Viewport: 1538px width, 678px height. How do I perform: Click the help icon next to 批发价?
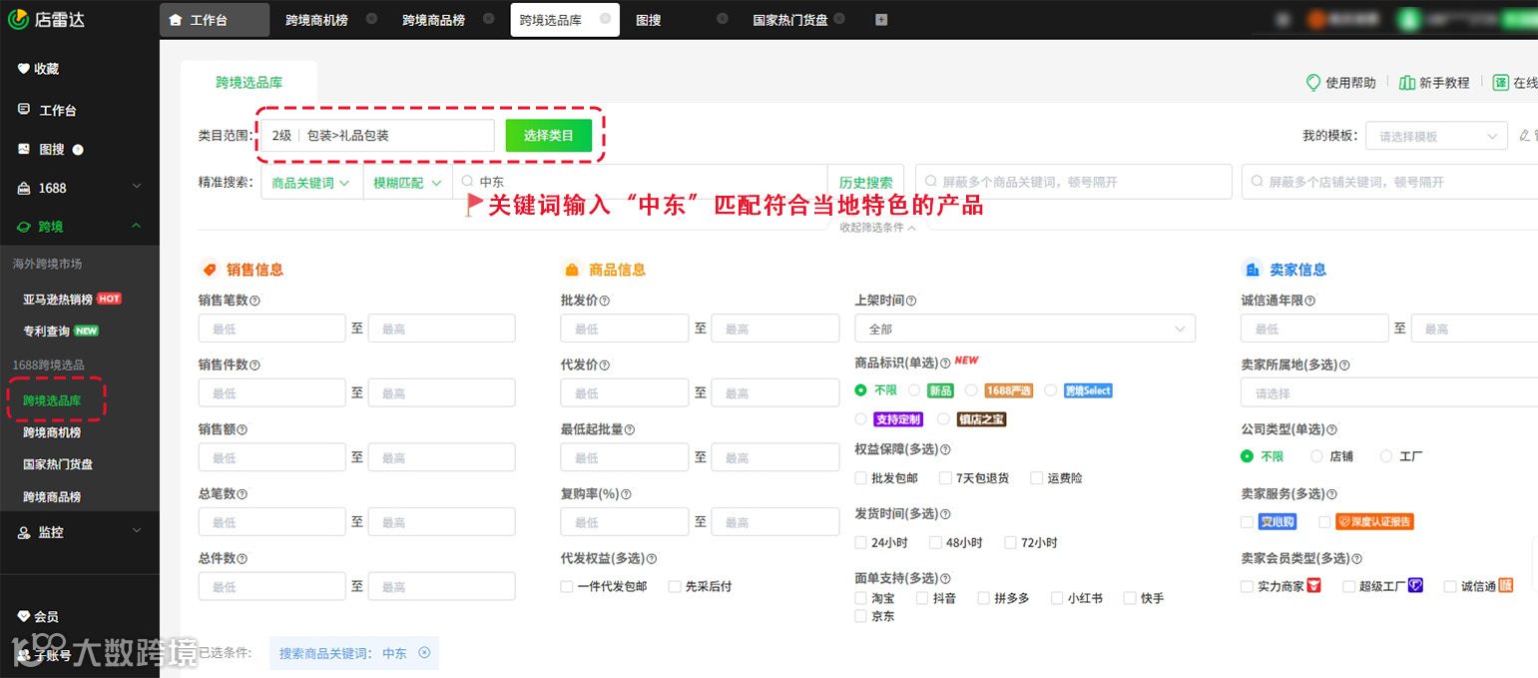(605, 301)
